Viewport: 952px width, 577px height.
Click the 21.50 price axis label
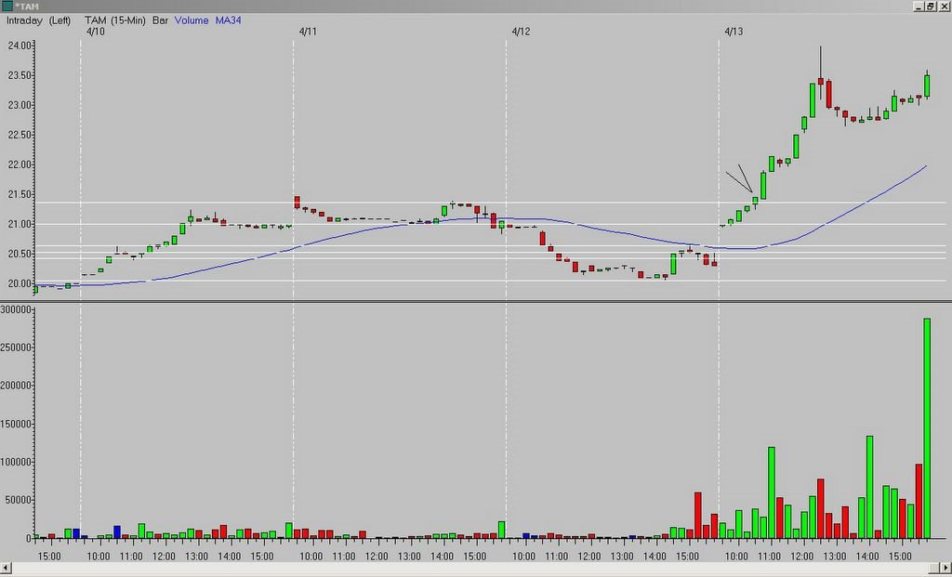coord(20,194)
